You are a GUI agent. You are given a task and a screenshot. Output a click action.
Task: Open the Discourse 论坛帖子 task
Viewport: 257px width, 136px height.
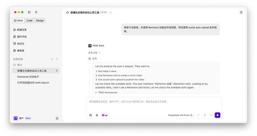tap(28, 77)
